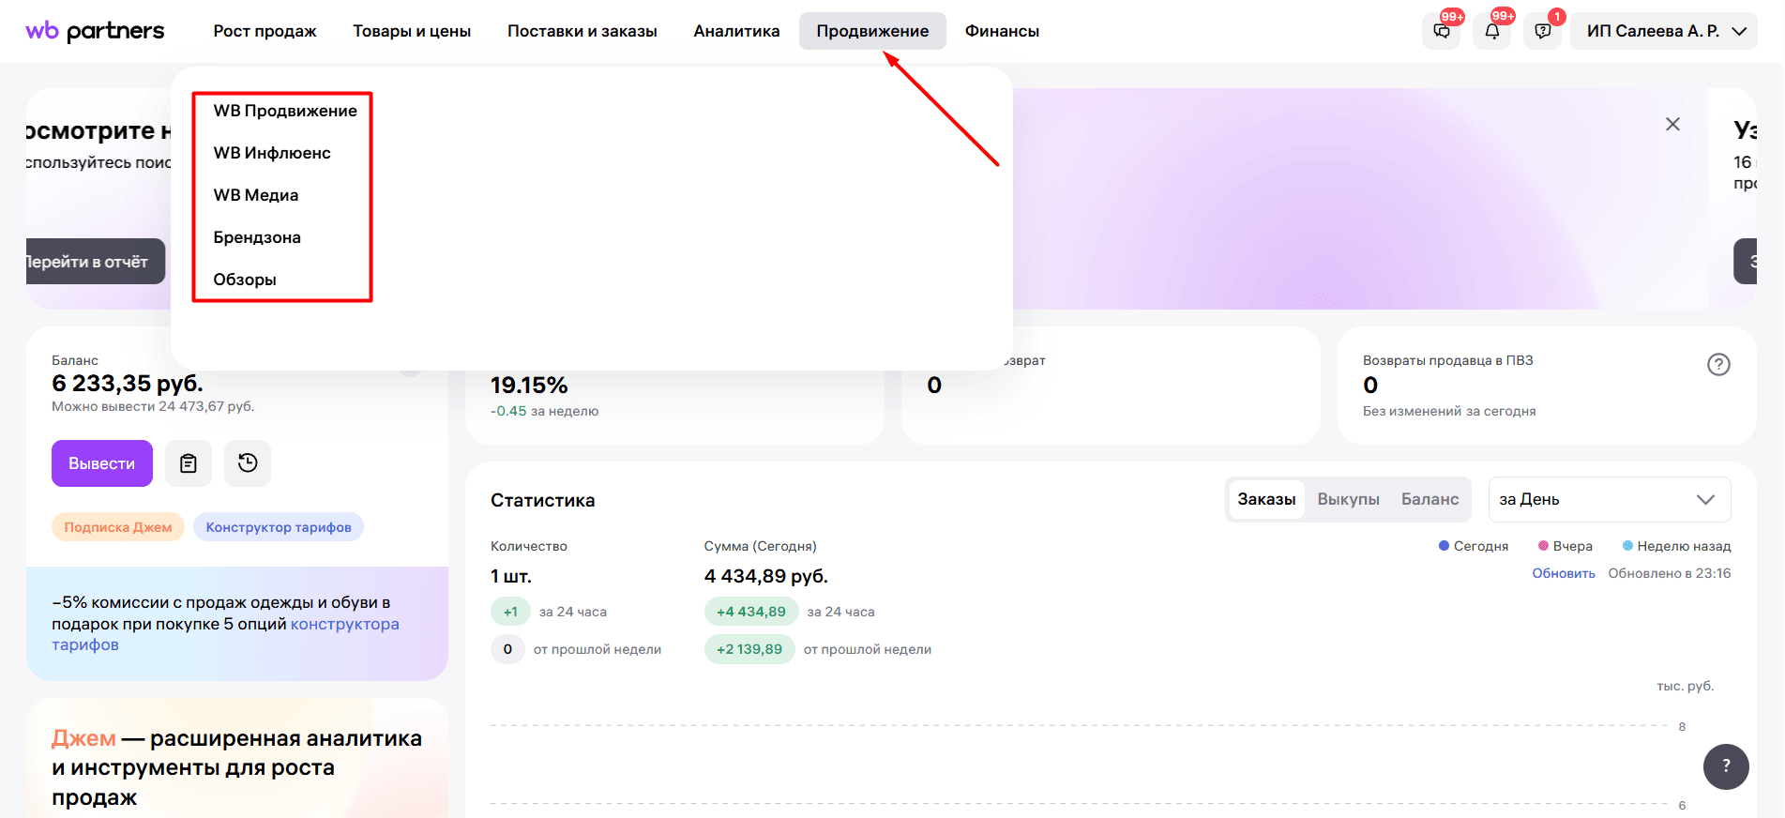
Task: Expand the за День period dropdown
Action: pos(1610,499)
